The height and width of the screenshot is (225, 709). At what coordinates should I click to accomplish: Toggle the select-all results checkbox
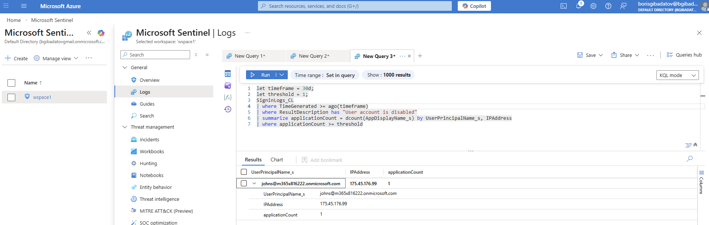pos(244,172)
